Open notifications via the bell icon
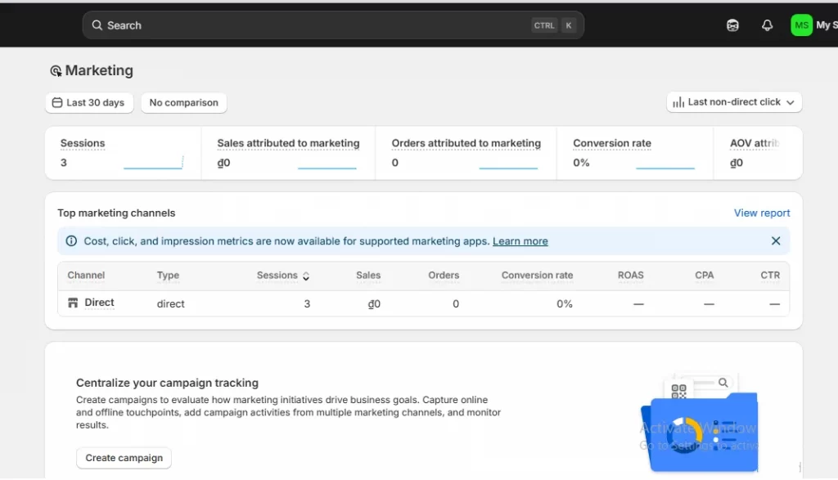The height and width of the screenshot is (480, 838). (x=767, y=25)
